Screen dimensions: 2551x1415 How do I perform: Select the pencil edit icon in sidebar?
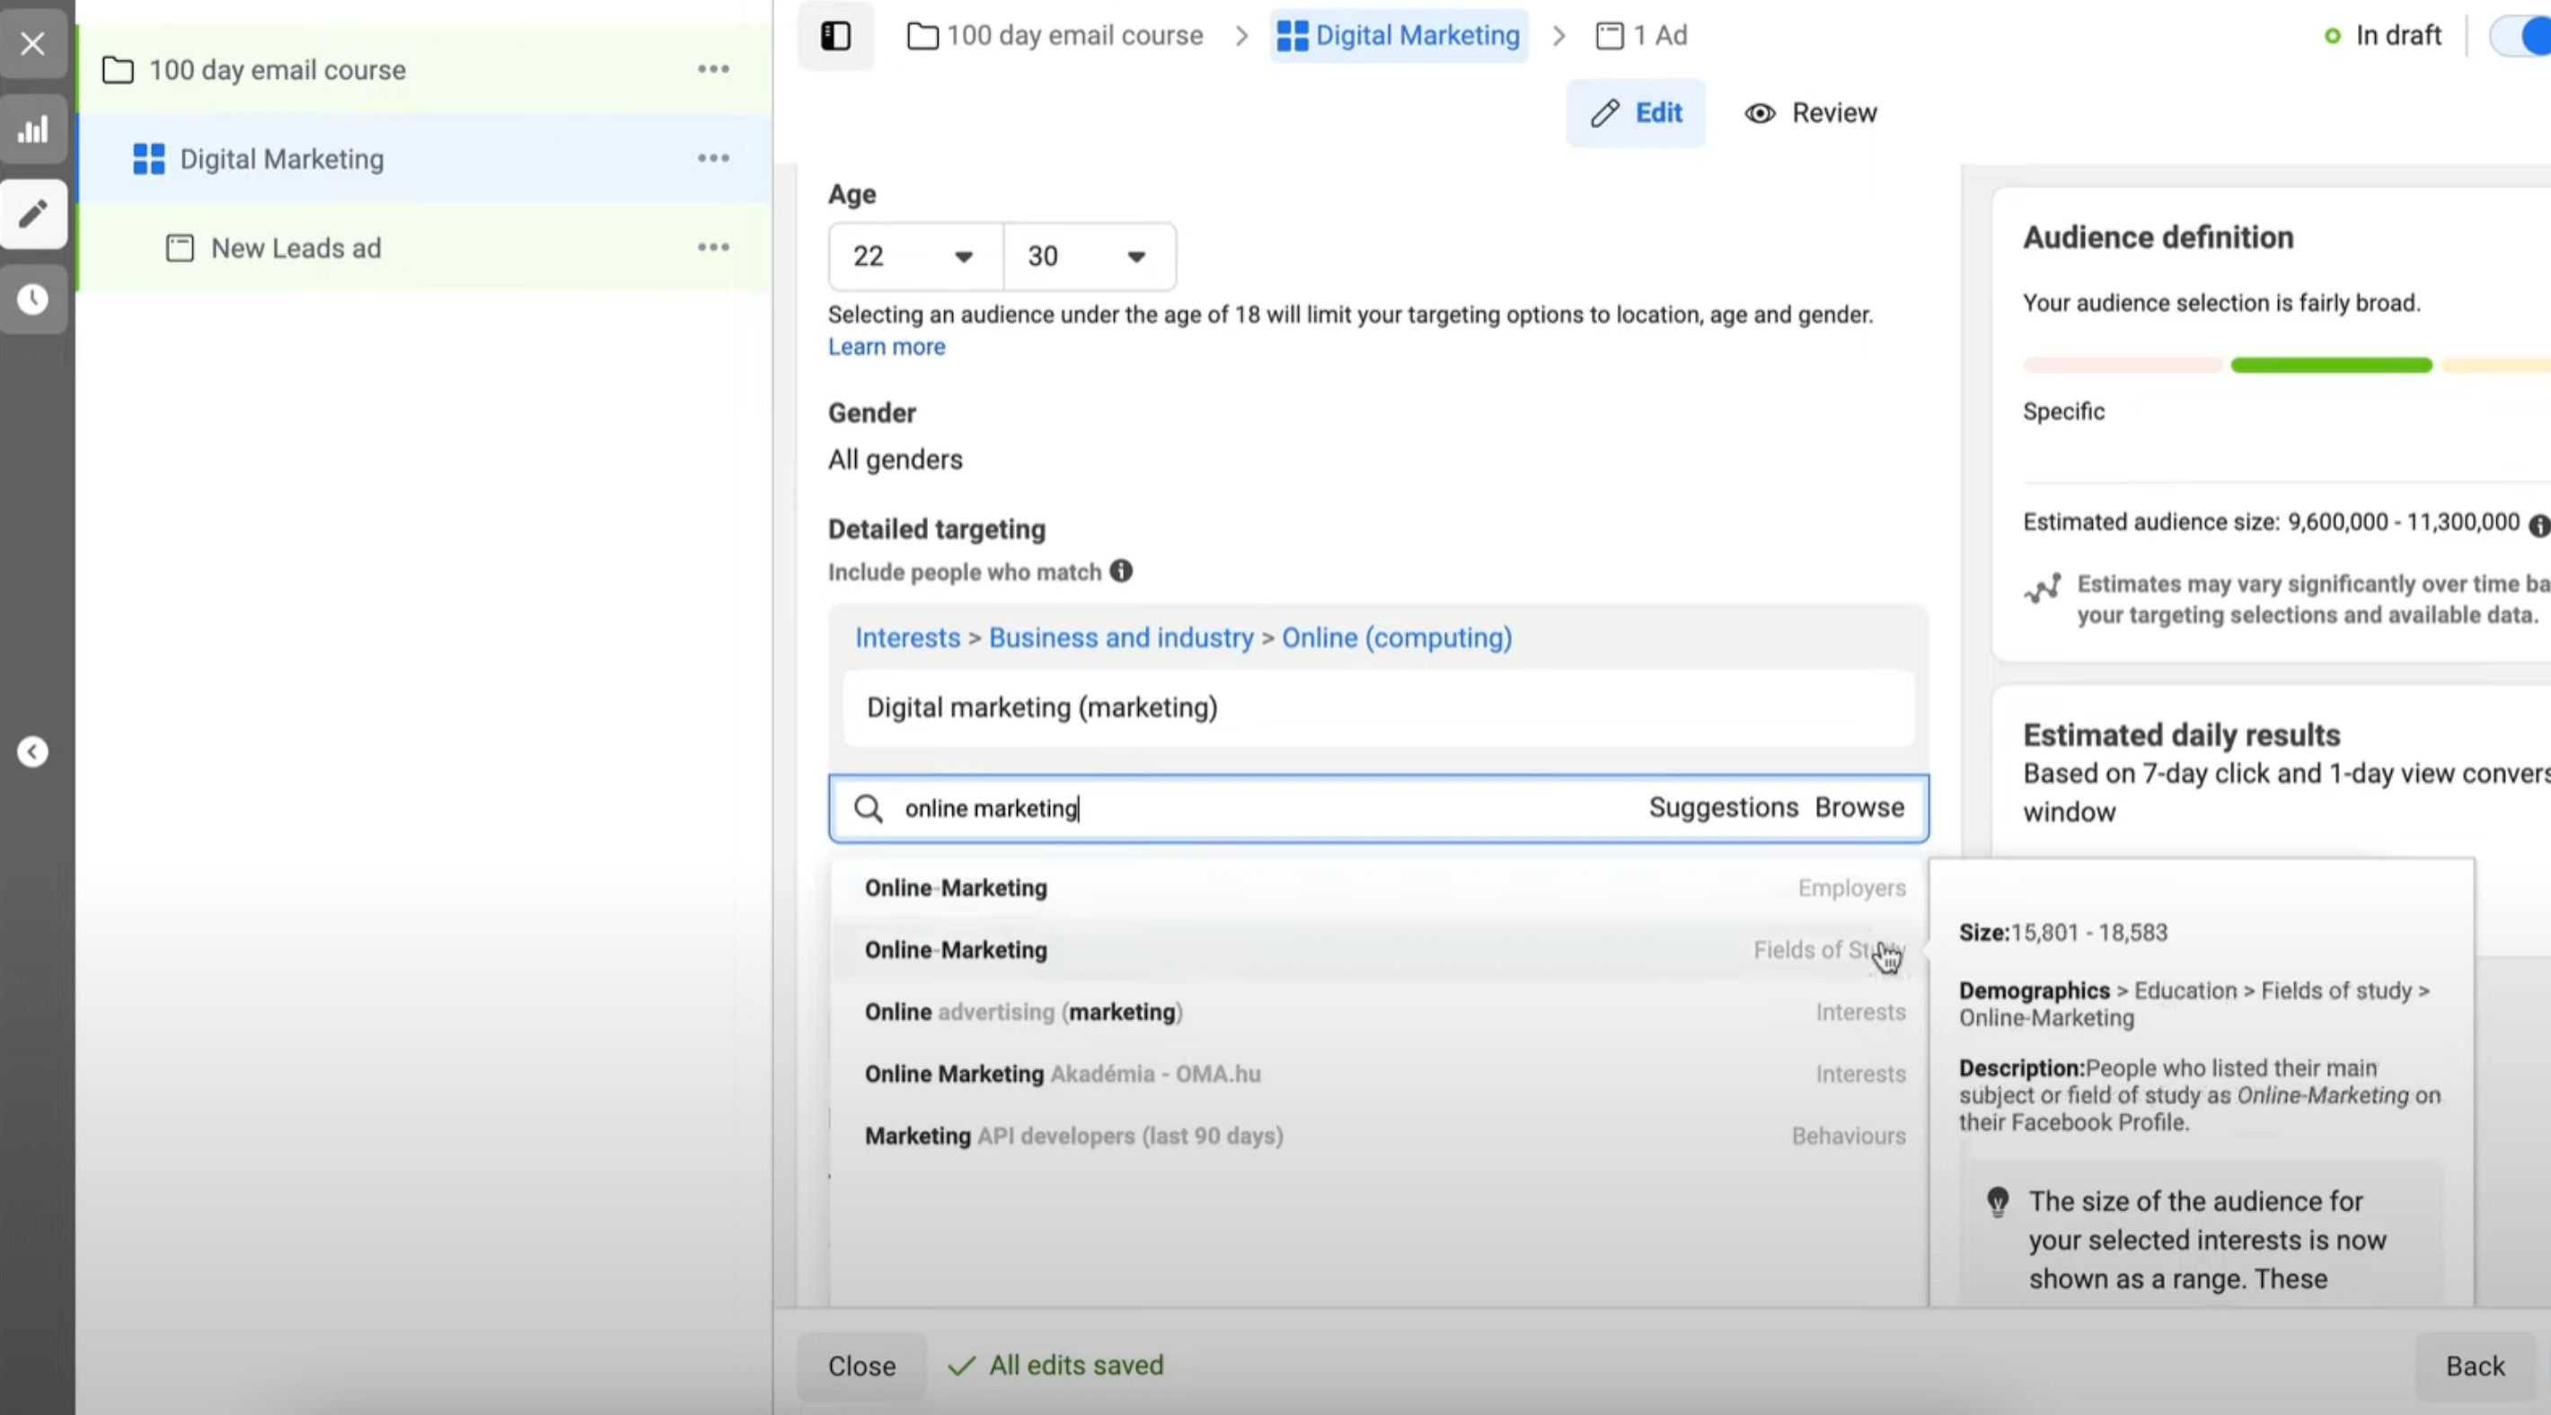pyautogui.click(x=32, y=214)
